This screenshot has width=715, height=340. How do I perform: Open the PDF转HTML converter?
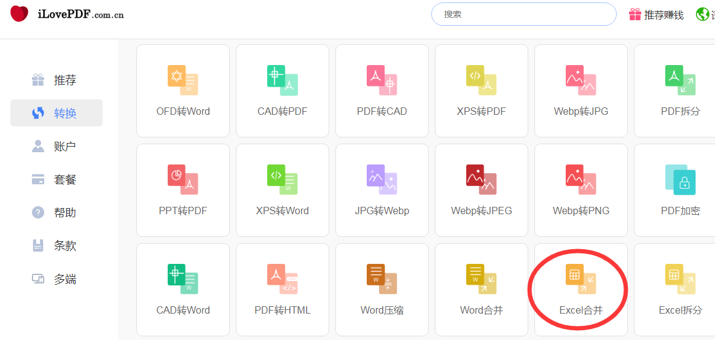pyautogui.click(x=282, y=290)
